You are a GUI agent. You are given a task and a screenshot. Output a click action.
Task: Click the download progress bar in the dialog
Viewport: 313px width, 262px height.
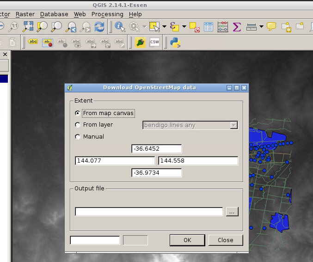pyautogui.click(x=95, y=240)
